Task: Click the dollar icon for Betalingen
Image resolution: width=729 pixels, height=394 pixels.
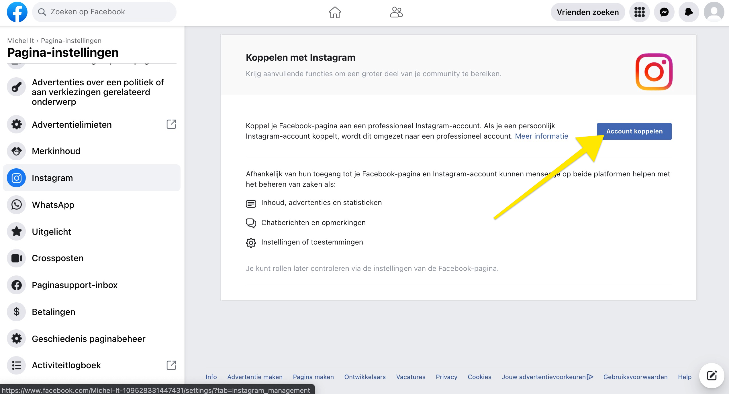Action: pyautogui.click(x=16, y=312)
